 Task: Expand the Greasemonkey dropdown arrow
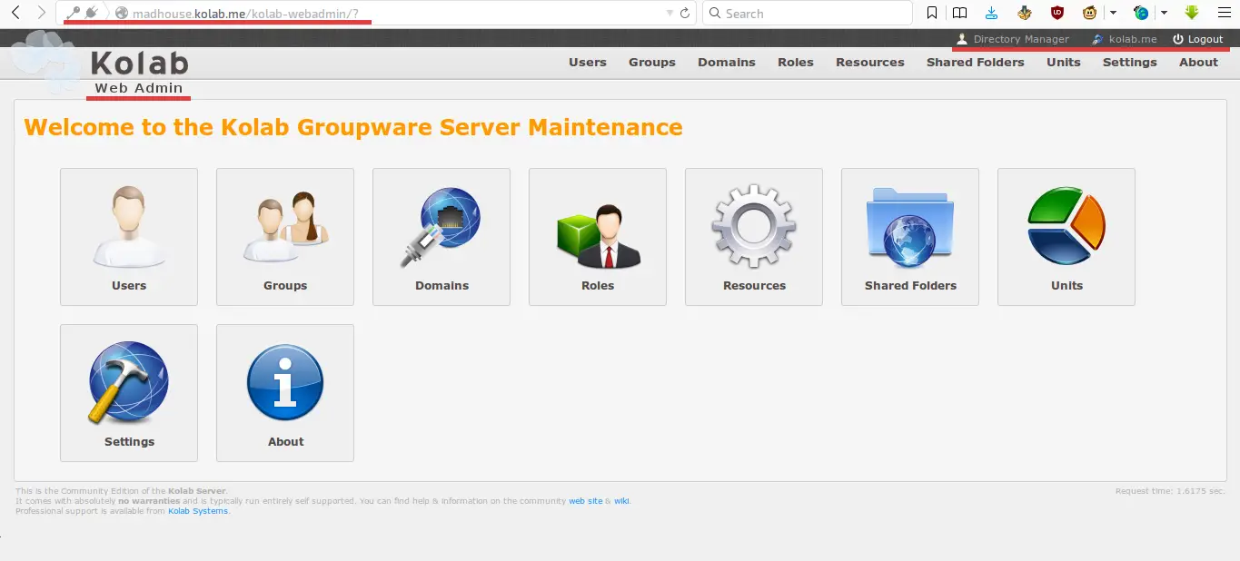click(1113, 13)
